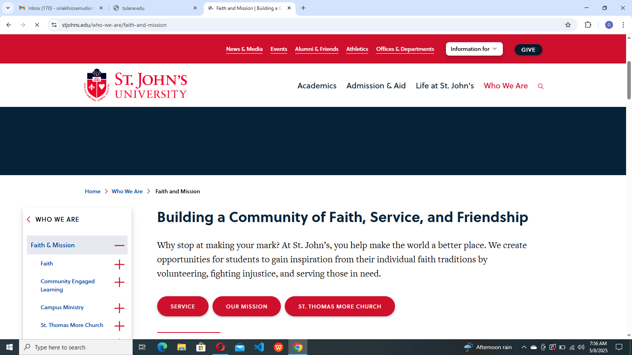Close the Gmail Inbox tab

[101, 8]
